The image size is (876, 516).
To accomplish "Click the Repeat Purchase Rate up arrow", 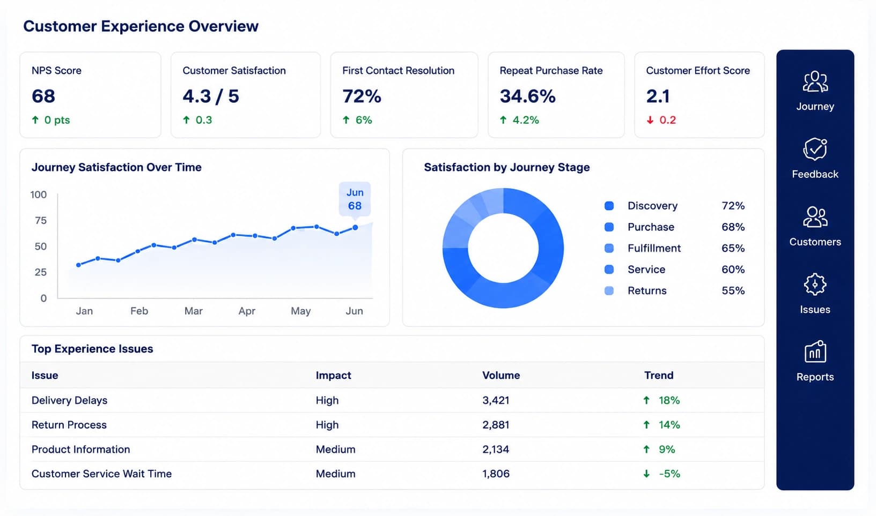I will pos(503,120).
